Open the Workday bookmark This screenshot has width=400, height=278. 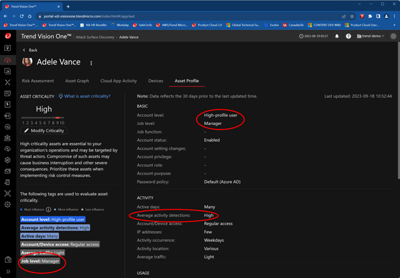pyautogui.click(x=120, y=25)
